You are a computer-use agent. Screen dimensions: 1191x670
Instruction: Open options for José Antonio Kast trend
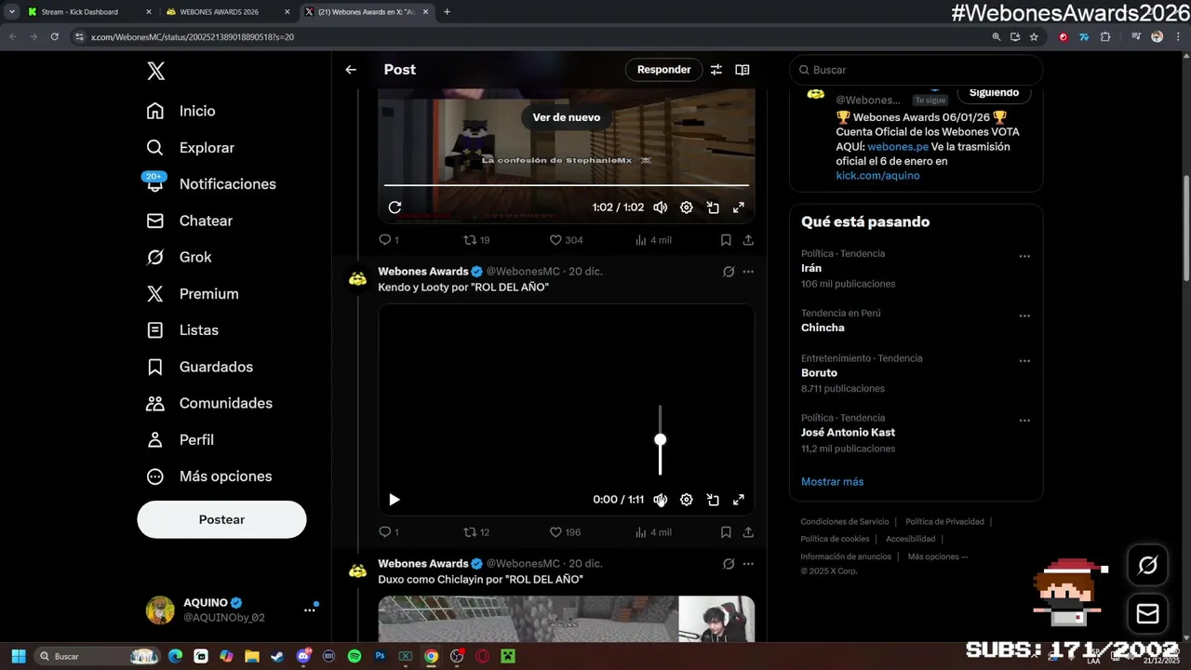tap(1024, 421)
